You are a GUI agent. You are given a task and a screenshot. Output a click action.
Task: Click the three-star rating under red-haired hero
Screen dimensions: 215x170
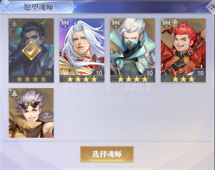tap(183, 79)
